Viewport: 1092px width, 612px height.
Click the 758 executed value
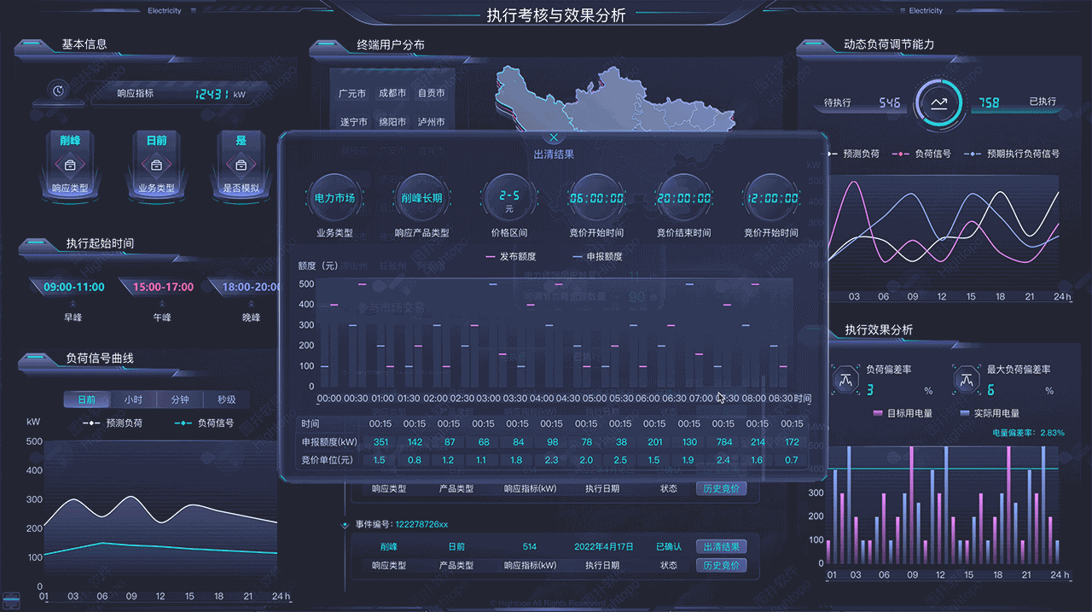(x=989, y=102)
